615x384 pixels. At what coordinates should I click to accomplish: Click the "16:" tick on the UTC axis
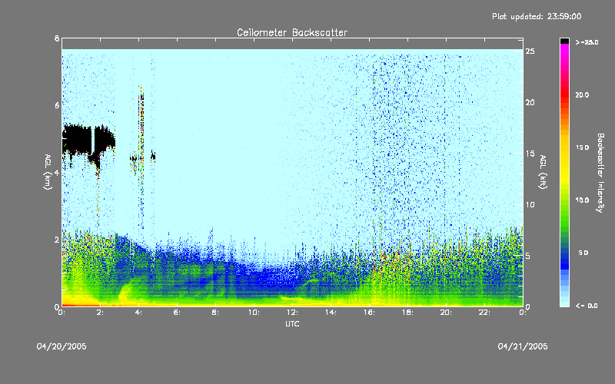369,313
